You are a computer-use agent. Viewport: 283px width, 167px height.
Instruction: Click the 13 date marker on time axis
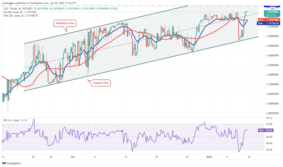[x=126, y=157]
